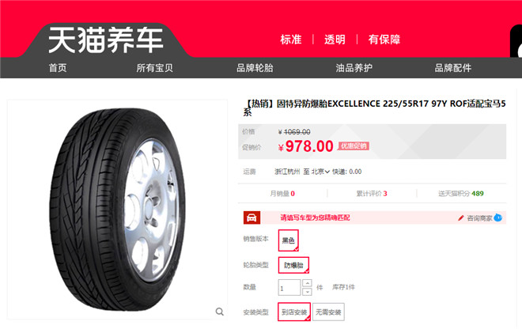Open the 首页 navigation tab
Image resolution: width=522 pixels, height=329 pixels.
coord(58,68)
